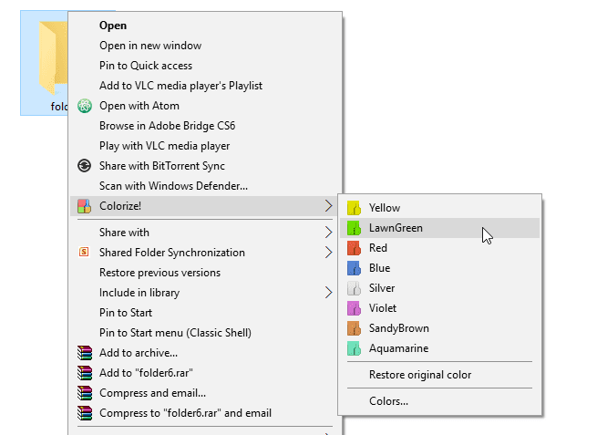Open the Colors... dialog entry
Screen dimensions: 597x435
(388, 401)
